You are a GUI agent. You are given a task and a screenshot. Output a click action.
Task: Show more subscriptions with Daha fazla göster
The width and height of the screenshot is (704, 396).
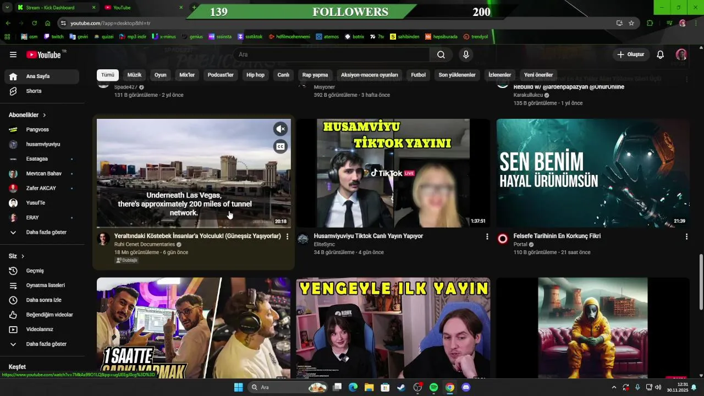point(42,232)
